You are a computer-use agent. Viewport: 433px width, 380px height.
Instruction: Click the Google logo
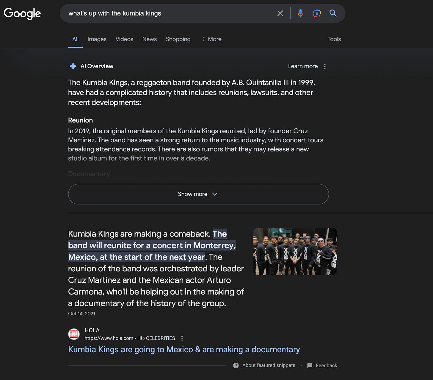click(22, 13)
